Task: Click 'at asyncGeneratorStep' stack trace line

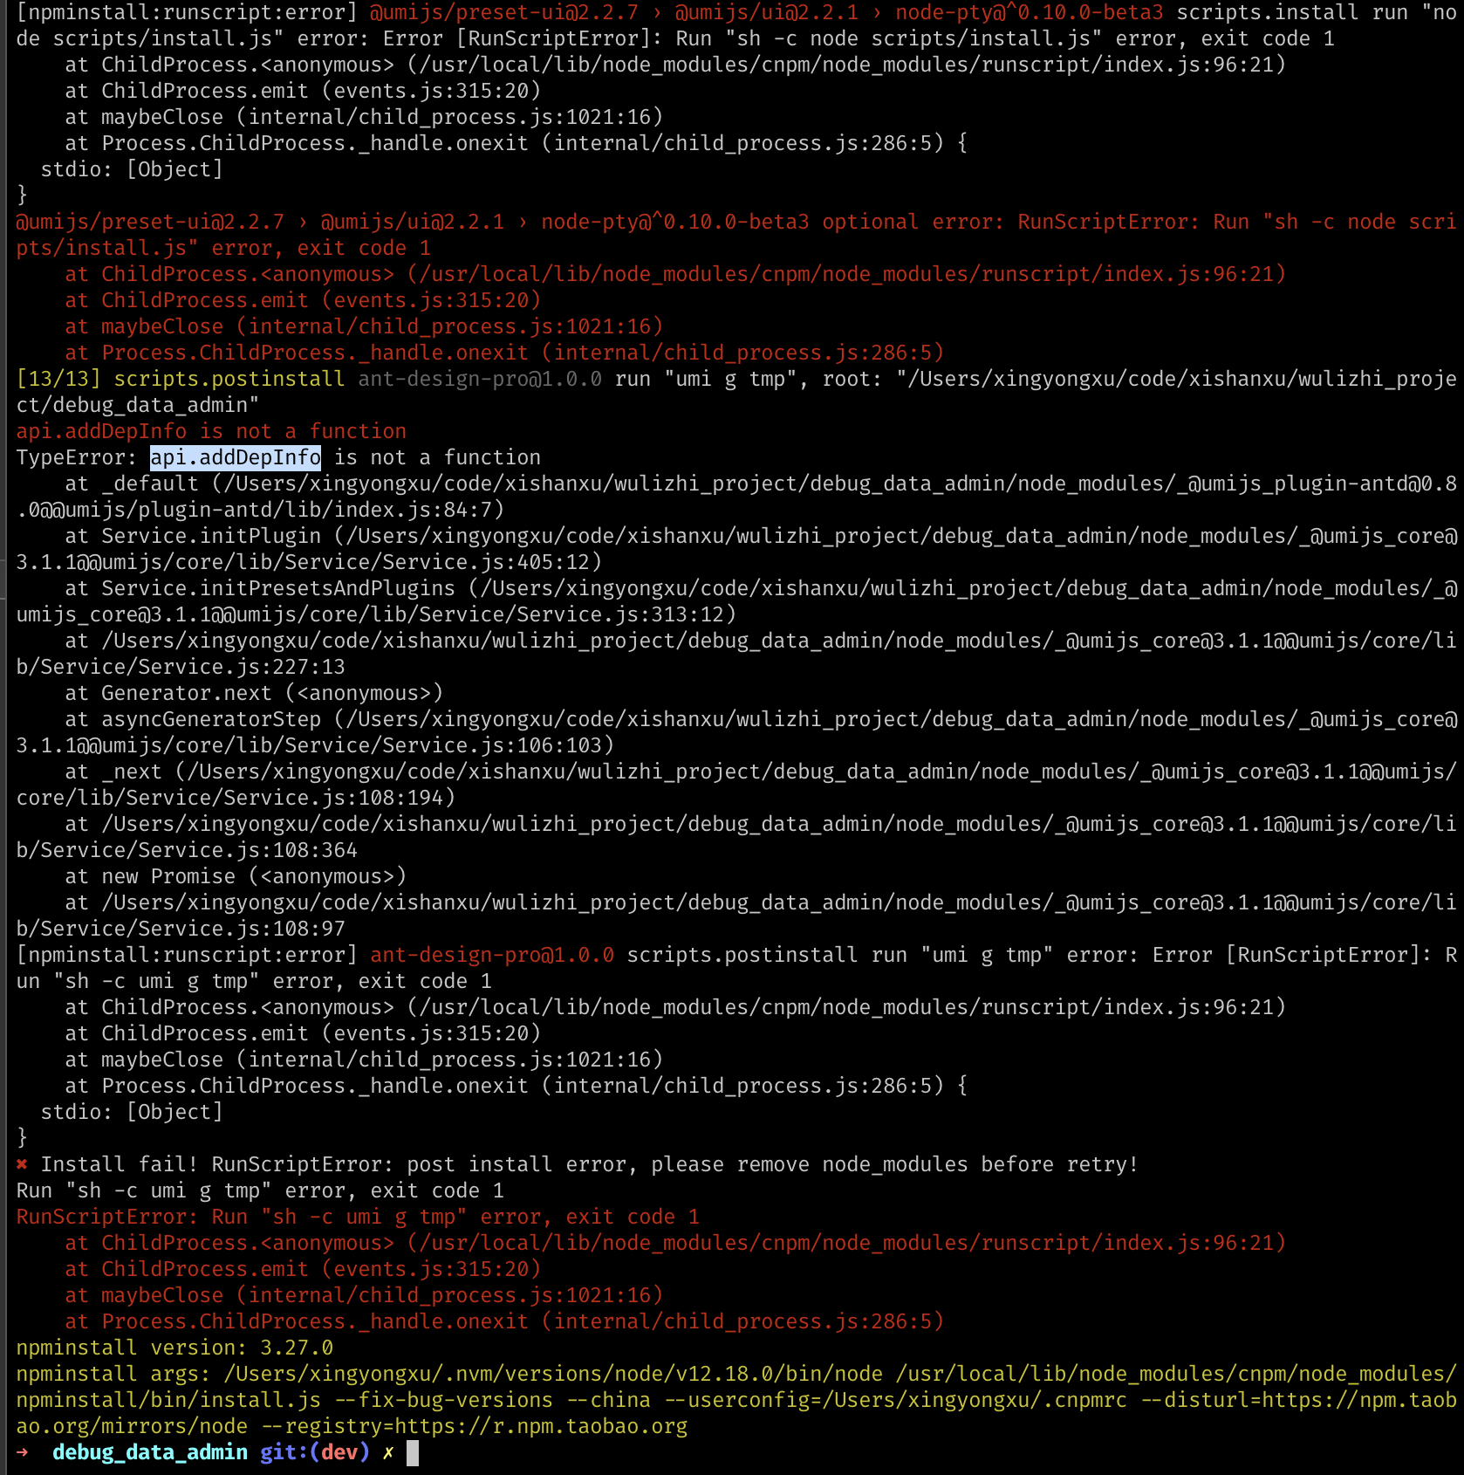Action: 737,732
